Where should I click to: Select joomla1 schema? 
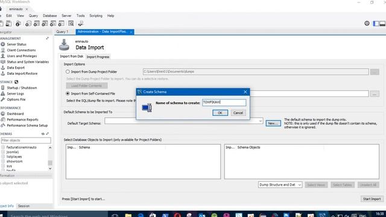pos(13,152)
